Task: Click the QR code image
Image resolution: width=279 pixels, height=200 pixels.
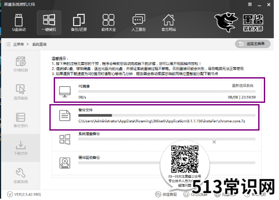Action: 185,159
